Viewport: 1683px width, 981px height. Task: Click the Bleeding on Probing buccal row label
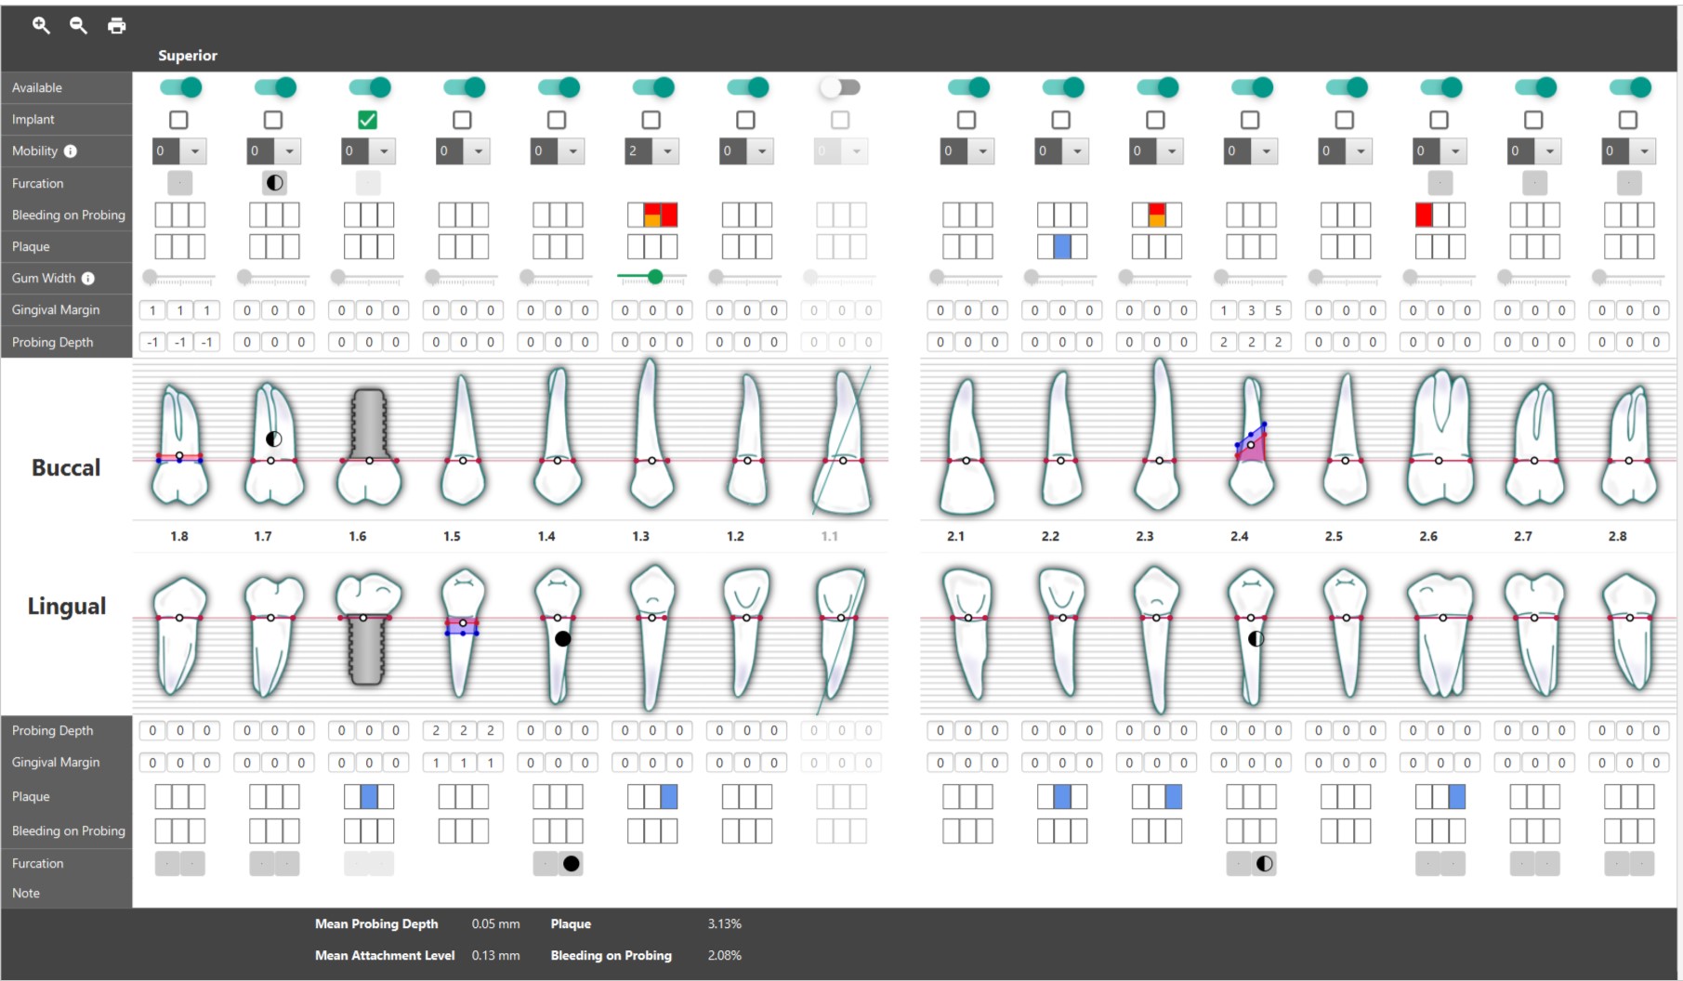[x=68, y=215]
